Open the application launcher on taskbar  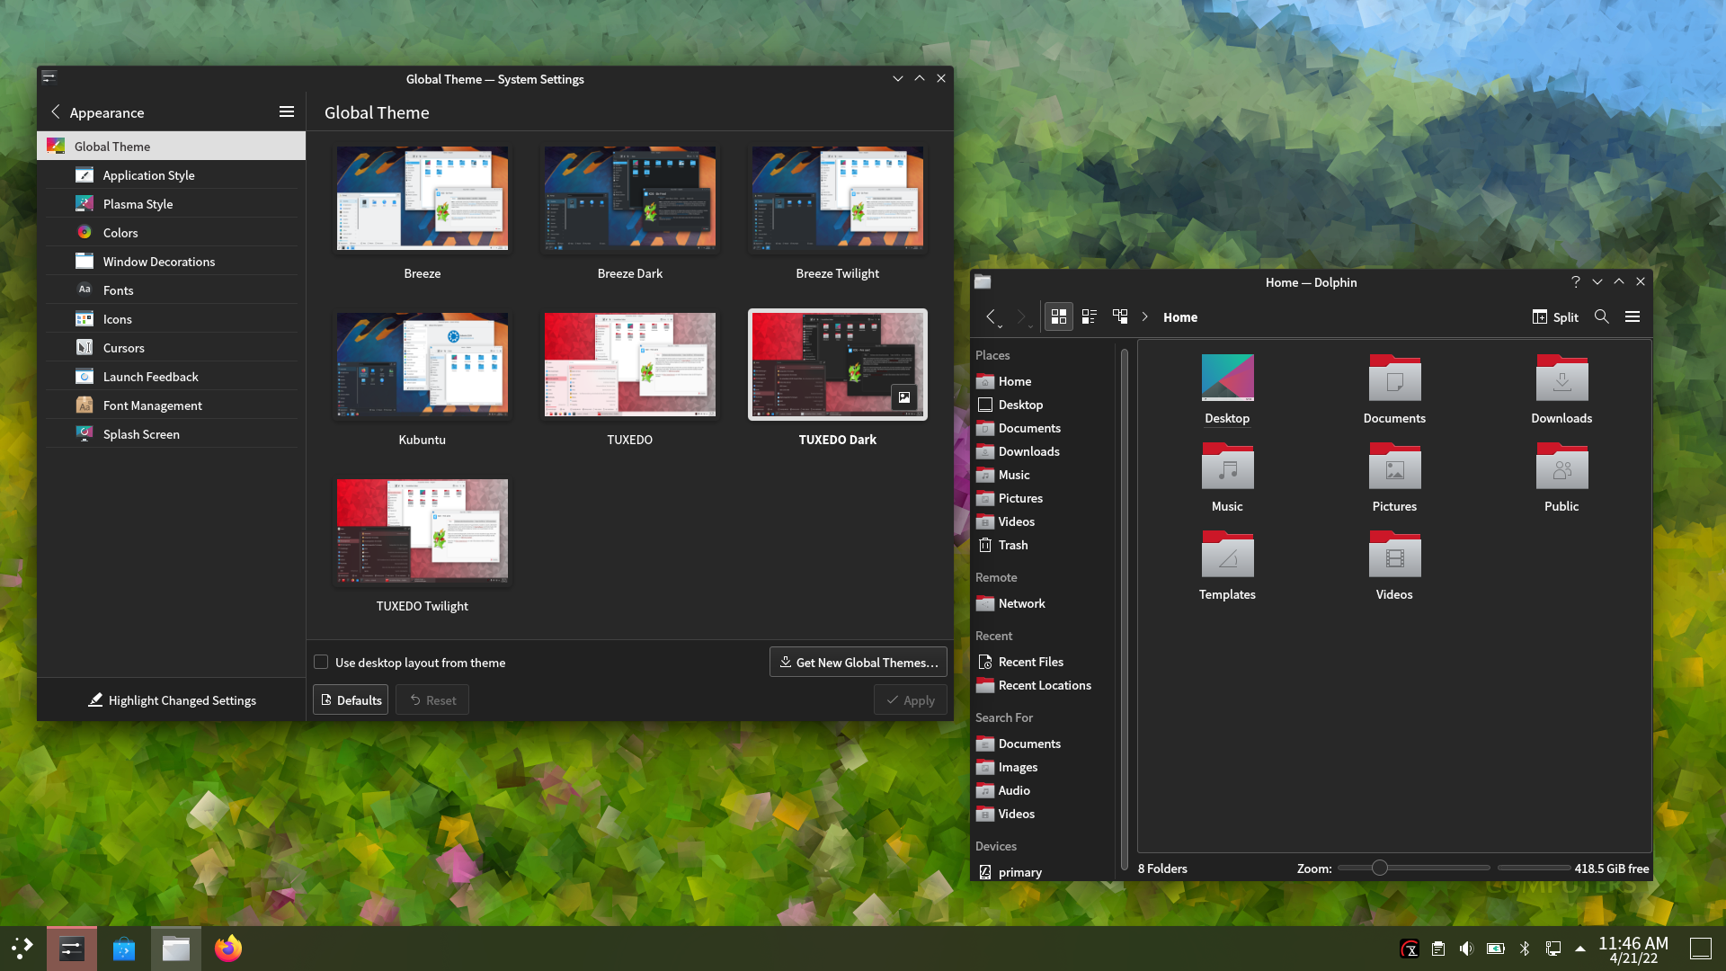tap(22, 949)
